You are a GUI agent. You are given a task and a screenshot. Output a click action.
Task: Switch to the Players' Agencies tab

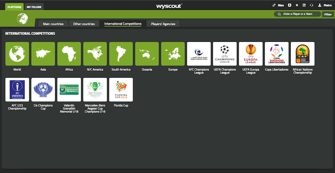pos(163,24)
